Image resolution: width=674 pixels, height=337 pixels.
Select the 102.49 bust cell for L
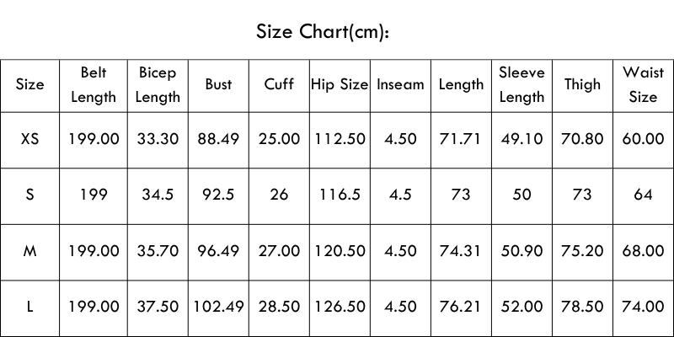click(219, 307)
